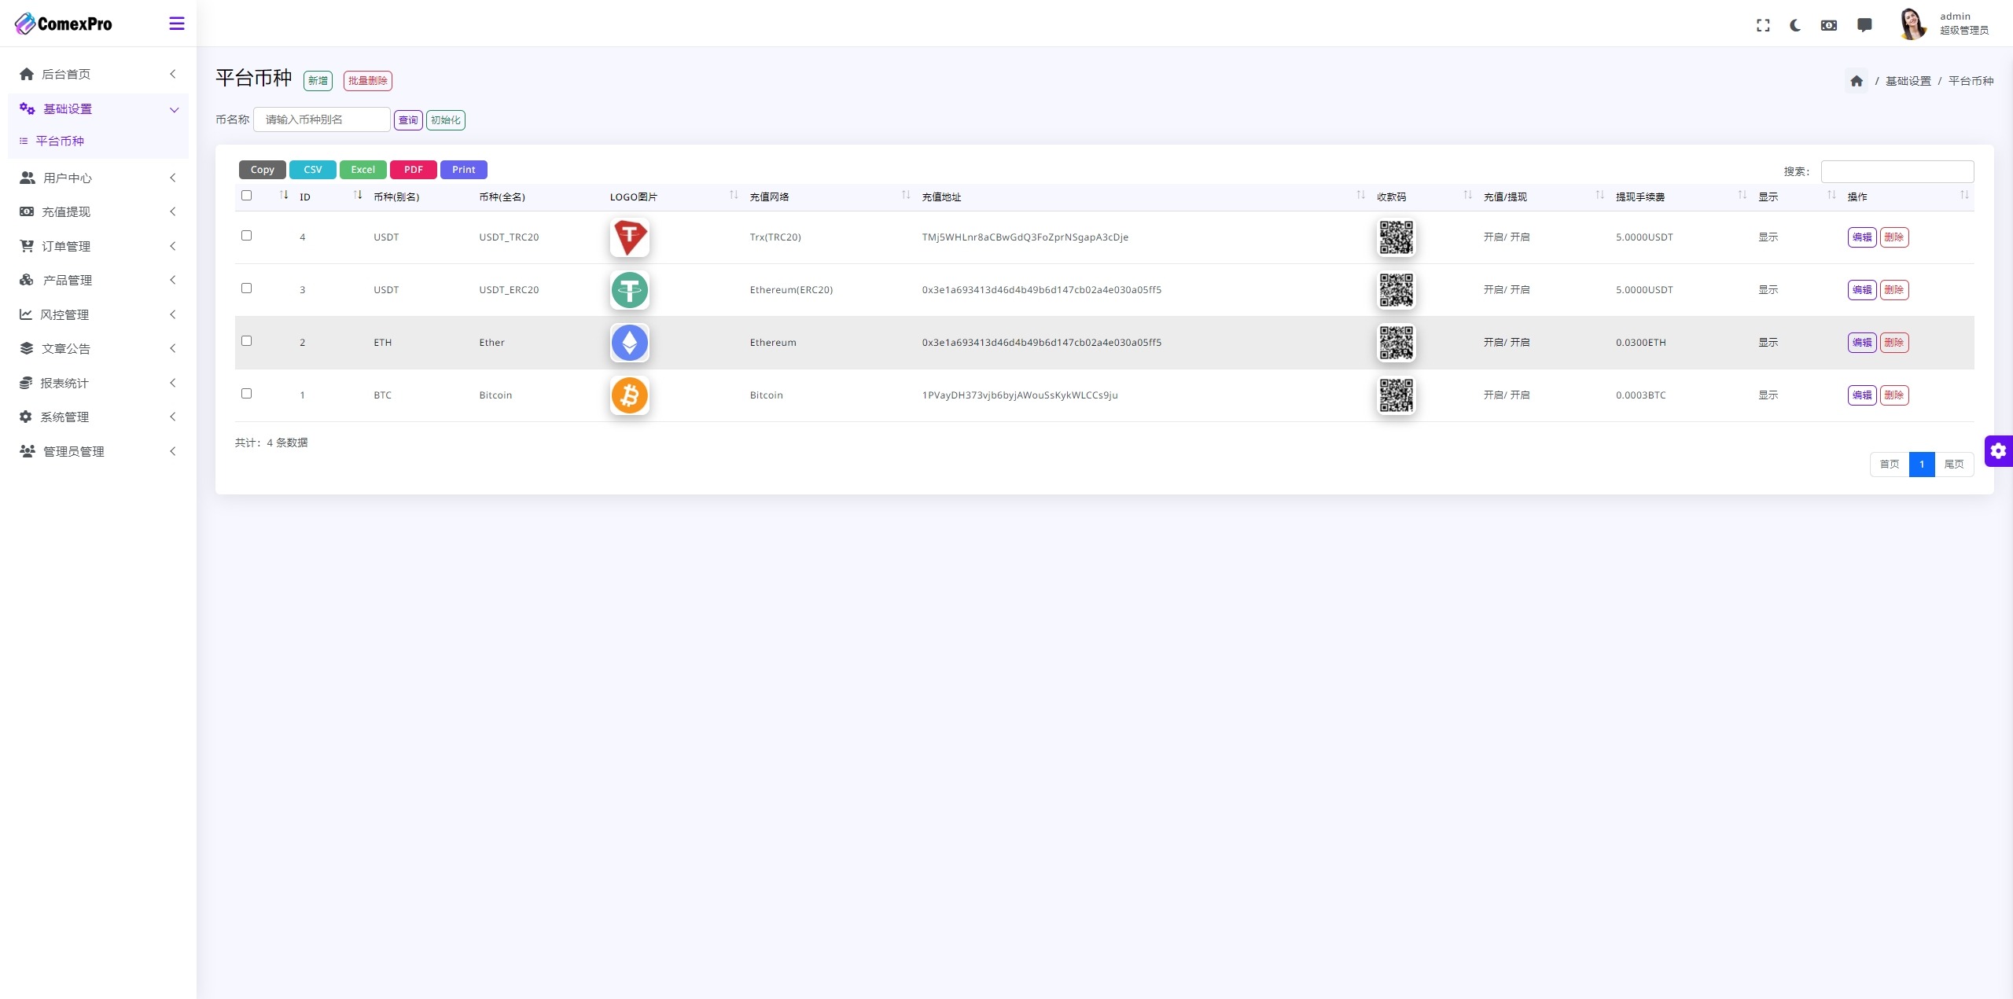Click the dark mode toggle icon

pyautogui.click(x=1796, y=23)
